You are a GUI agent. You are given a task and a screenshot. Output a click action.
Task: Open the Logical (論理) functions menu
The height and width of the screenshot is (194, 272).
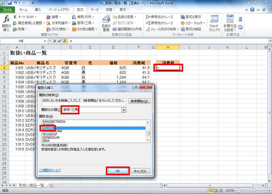(x=54, y=17)
